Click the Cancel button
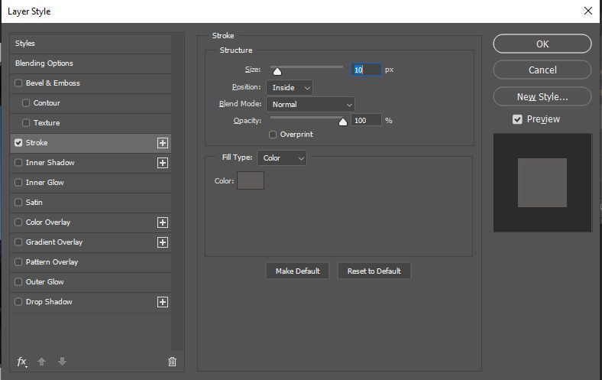 point(542,70)
